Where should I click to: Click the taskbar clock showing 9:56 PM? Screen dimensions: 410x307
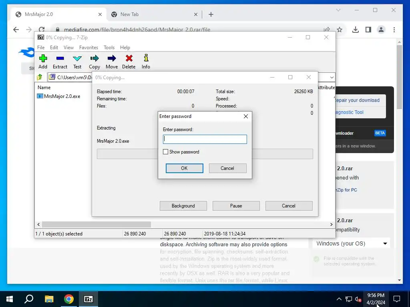[x=376, y=299]
